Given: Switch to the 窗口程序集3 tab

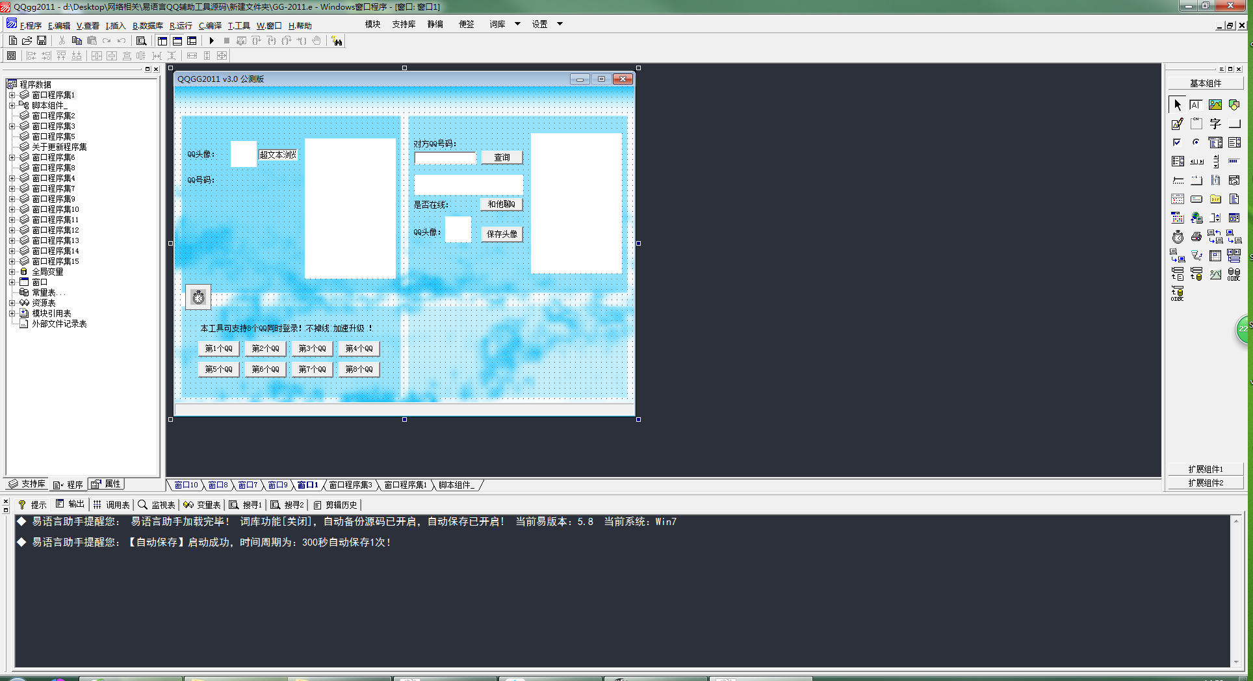Looking at the screenshot, I should pyautogui.click(x=350, y=485).
